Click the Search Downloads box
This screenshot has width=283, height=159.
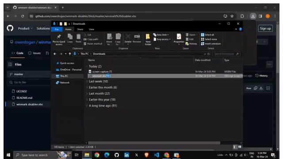[226, 54]
